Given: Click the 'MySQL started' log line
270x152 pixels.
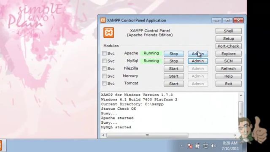Looking at the screenshot, I should point(116,127).
